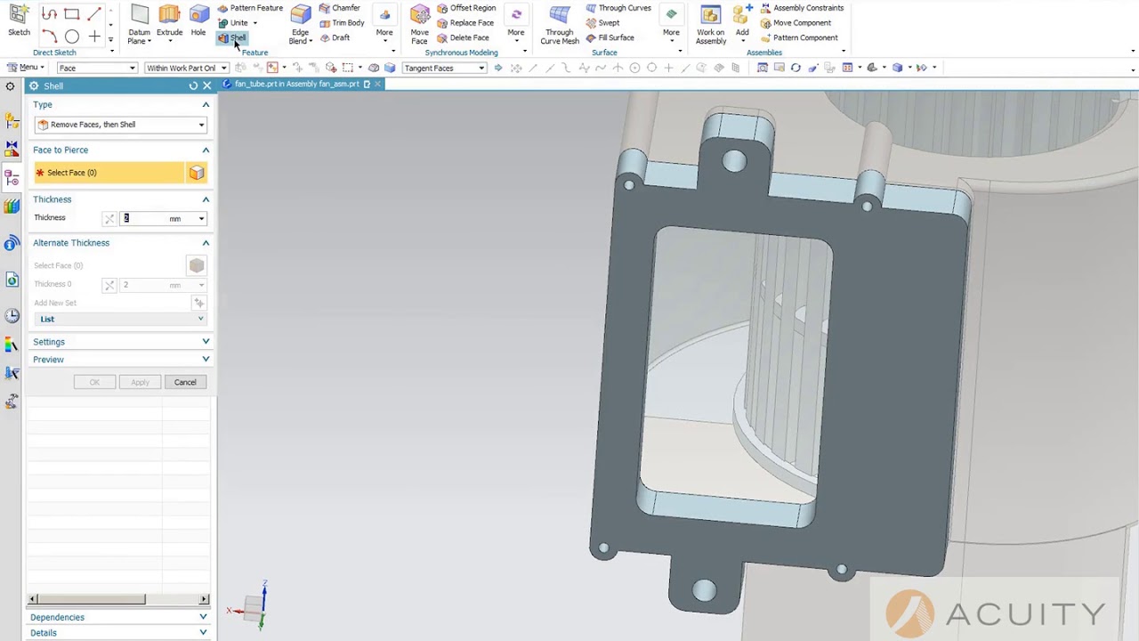Click the Trim Body tool
This screenshot has height=641, width=1139.
point(342,23)
